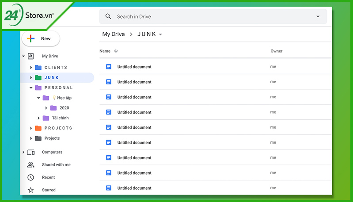Image resolution: width=353 pixels, height=202 pixels.
Task: Expand the 2020 folder arrow
Action: click(46, 108)
